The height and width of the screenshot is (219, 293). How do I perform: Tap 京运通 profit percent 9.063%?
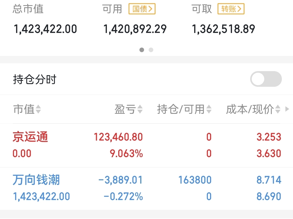point(126,154)
